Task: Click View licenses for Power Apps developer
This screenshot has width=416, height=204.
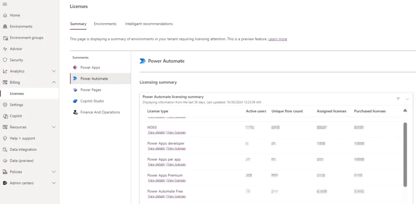Action: 176,148
